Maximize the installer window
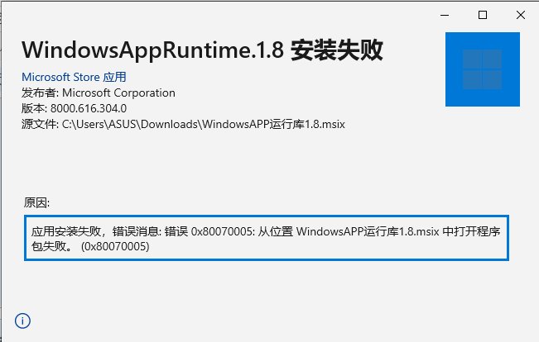Image resolution: width=539 pixels, height=342 pixels. tap(483, 15)
